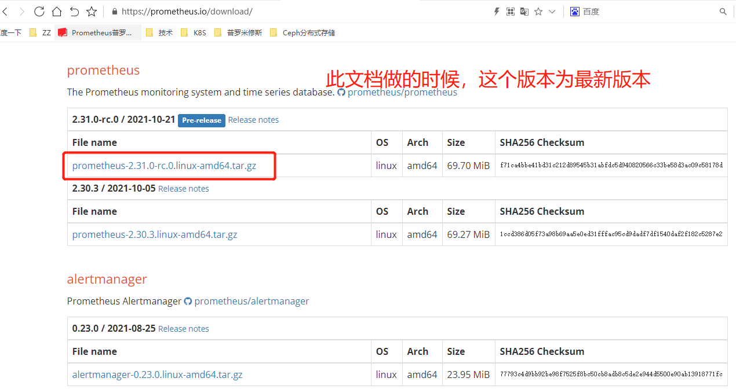
Task: Click the magnifier search icon
Action: pos(723,12)
